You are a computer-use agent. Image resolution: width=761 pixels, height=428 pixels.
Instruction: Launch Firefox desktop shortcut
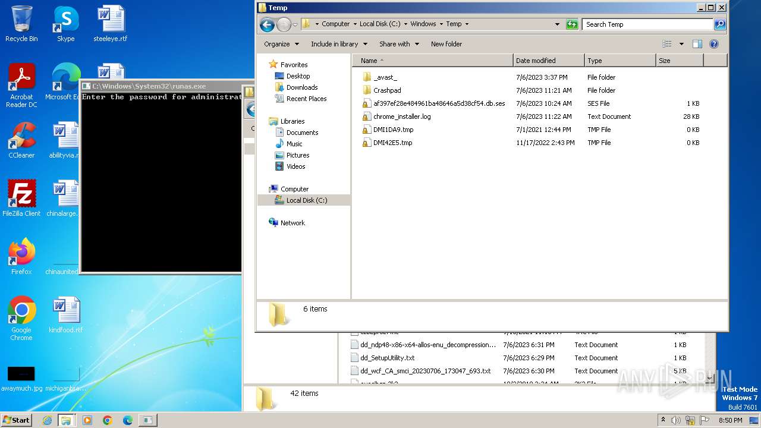[x=21, y=257]
